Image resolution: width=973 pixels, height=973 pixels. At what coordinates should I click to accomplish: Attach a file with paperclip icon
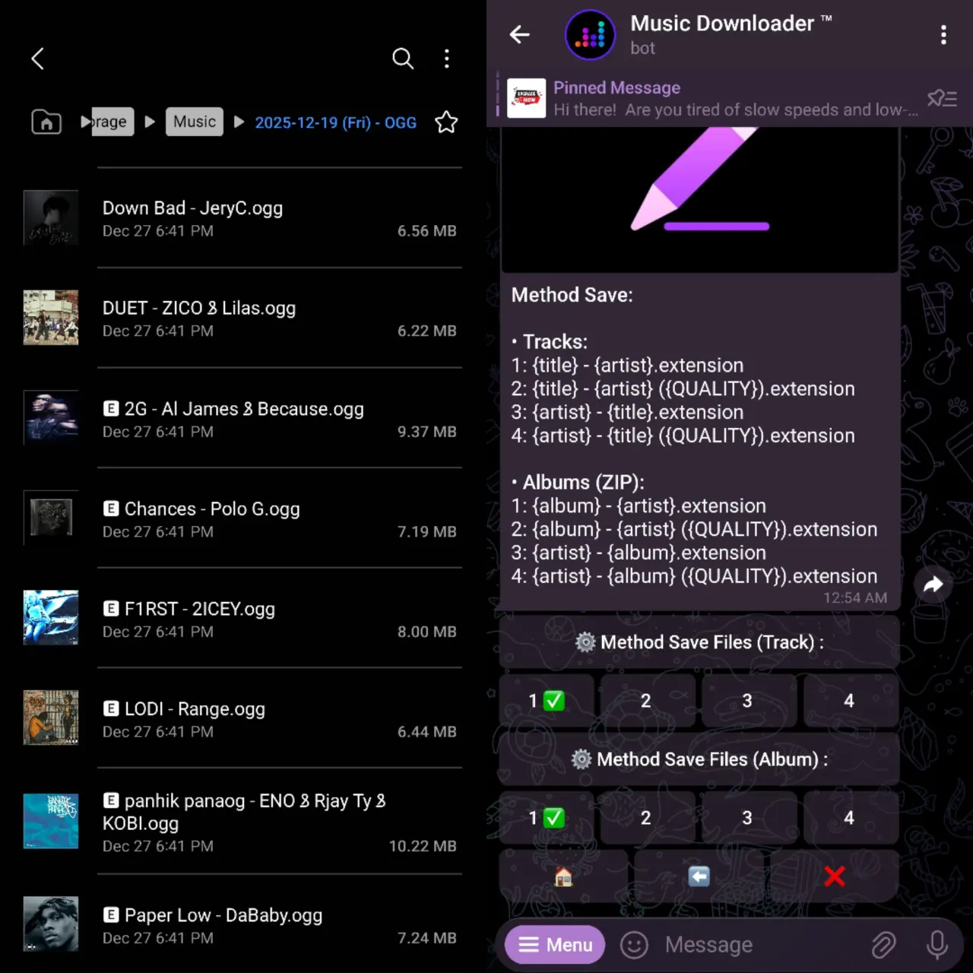(883, 945)
